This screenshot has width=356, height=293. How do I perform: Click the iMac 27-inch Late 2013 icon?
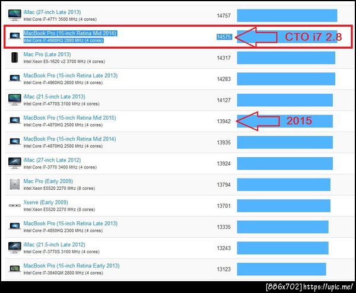[14, 15]
